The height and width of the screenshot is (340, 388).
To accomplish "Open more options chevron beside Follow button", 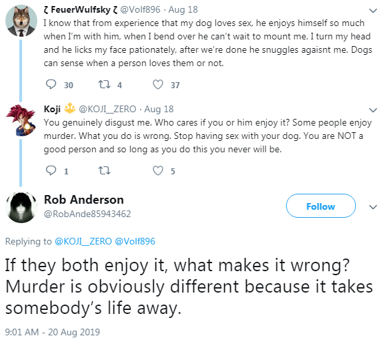I will (x=373, y=206).
